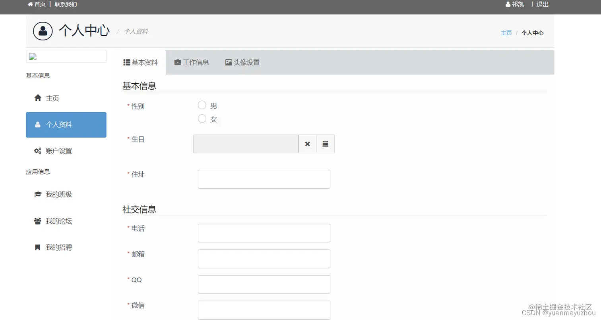Click the 个人资料 subtitle beside the page title

click(x=136, y=31)
